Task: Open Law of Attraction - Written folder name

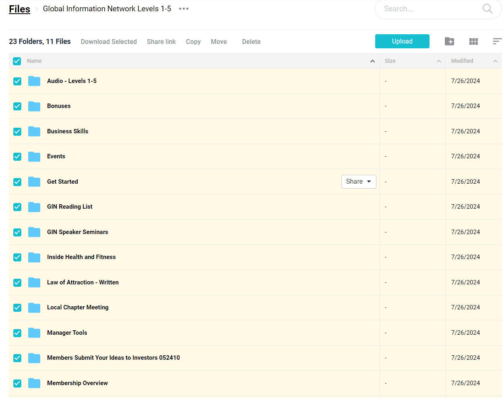Action: 83,282
